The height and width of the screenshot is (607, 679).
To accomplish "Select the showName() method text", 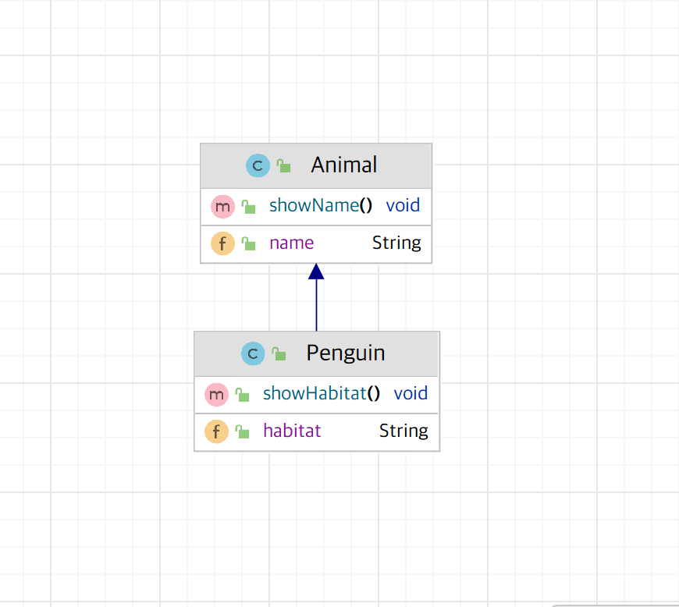I will pos(321,205).
